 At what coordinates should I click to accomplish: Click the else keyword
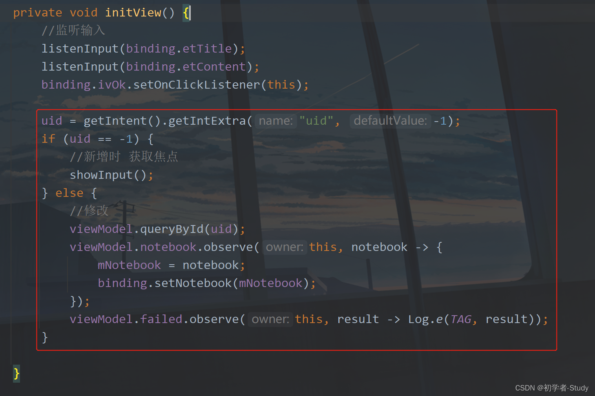coord(69,193)
